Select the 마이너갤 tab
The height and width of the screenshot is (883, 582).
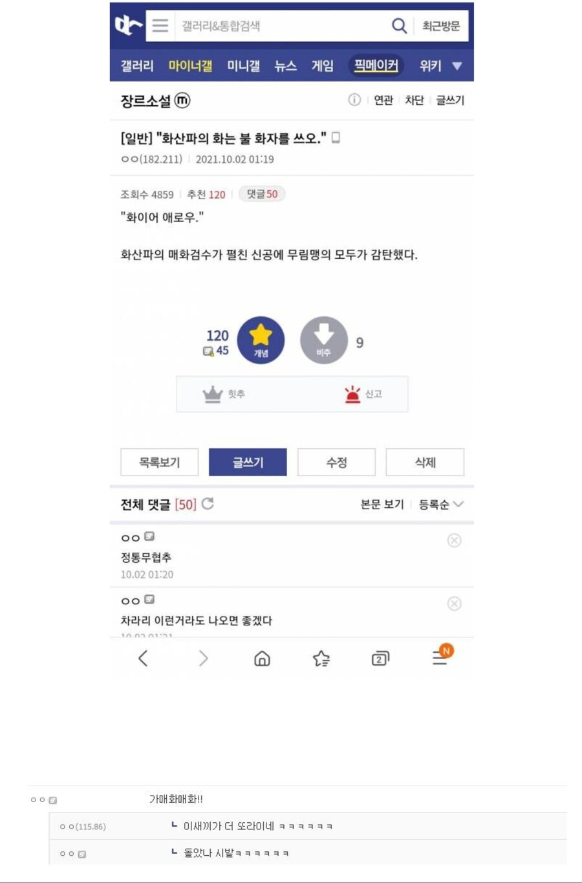click(x=190, y=65)
